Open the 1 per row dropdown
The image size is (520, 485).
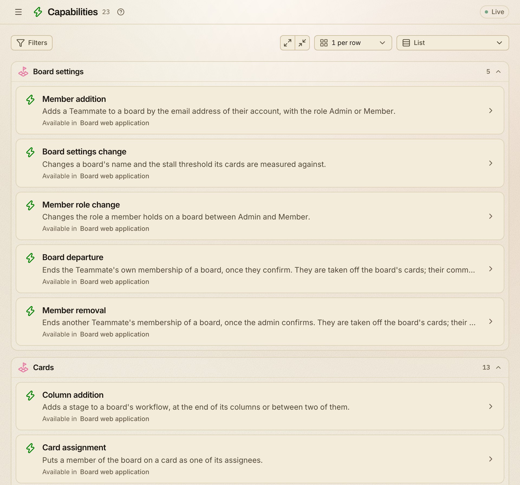point(353,43)
